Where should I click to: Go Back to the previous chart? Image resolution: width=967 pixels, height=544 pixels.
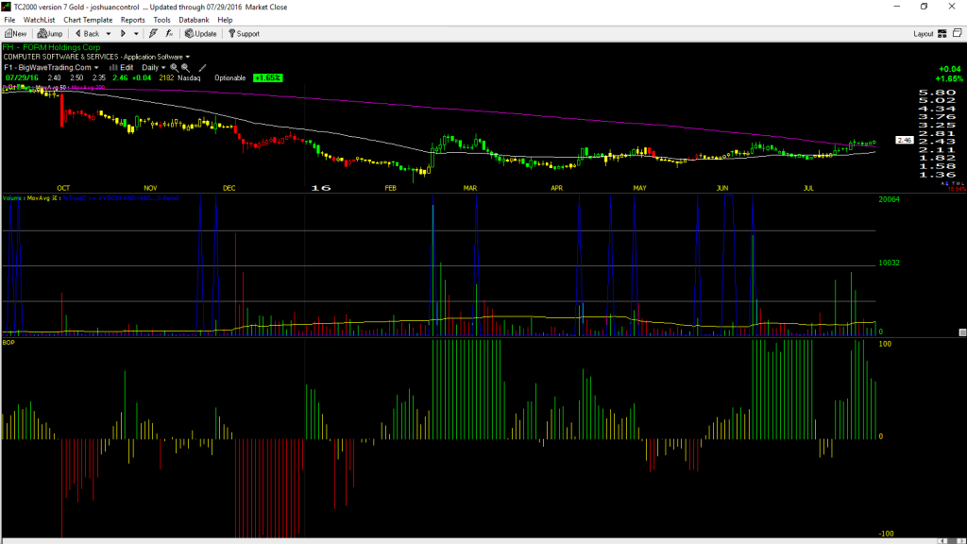tap(87, 34)
